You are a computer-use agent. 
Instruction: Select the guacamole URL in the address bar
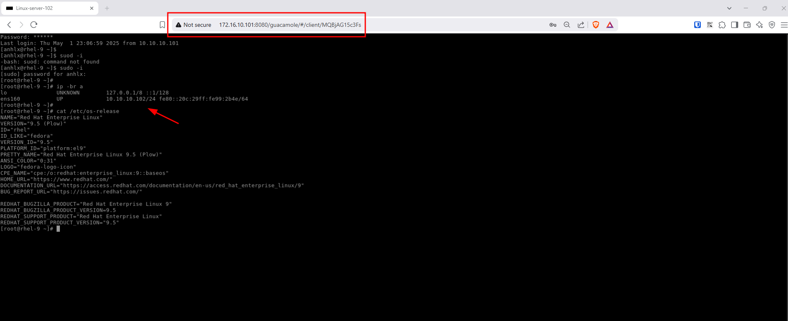290,25
